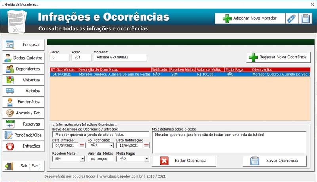This screenshot has height=182, width=317.
Task: Open calendar picker for Data Notificação
Action: click(146, 145)
